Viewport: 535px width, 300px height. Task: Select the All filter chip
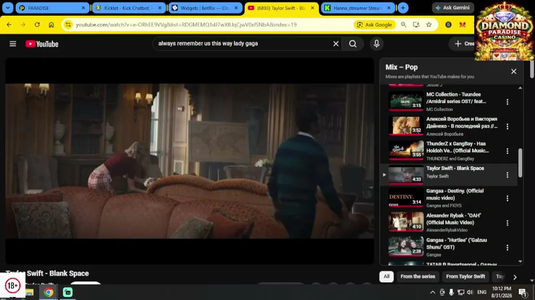[x=387, y=276]
